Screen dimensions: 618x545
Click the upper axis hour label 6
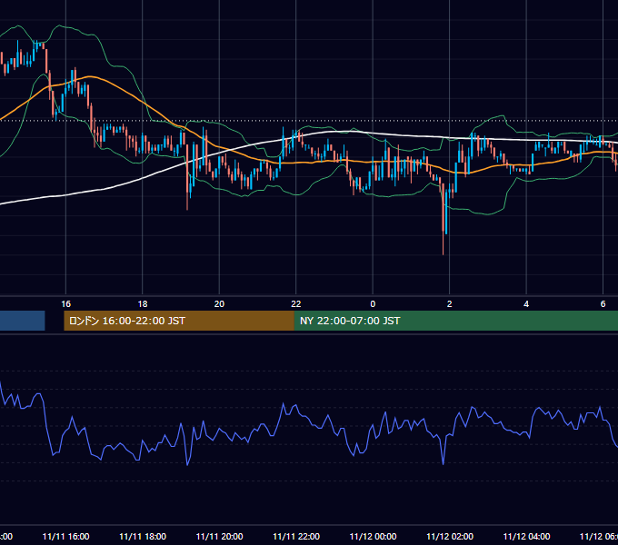(x=603, y=304)
